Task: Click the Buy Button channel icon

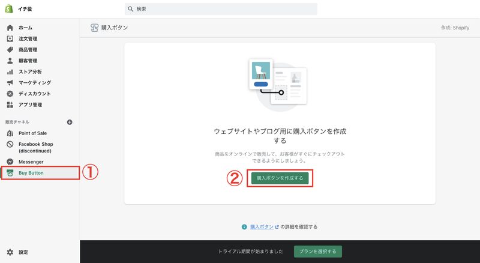Action: pyautogui.click(x=10, y=173)
